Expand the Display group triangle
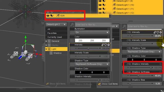164x92 pixels. pyautogui.click(x=46, y=45)
